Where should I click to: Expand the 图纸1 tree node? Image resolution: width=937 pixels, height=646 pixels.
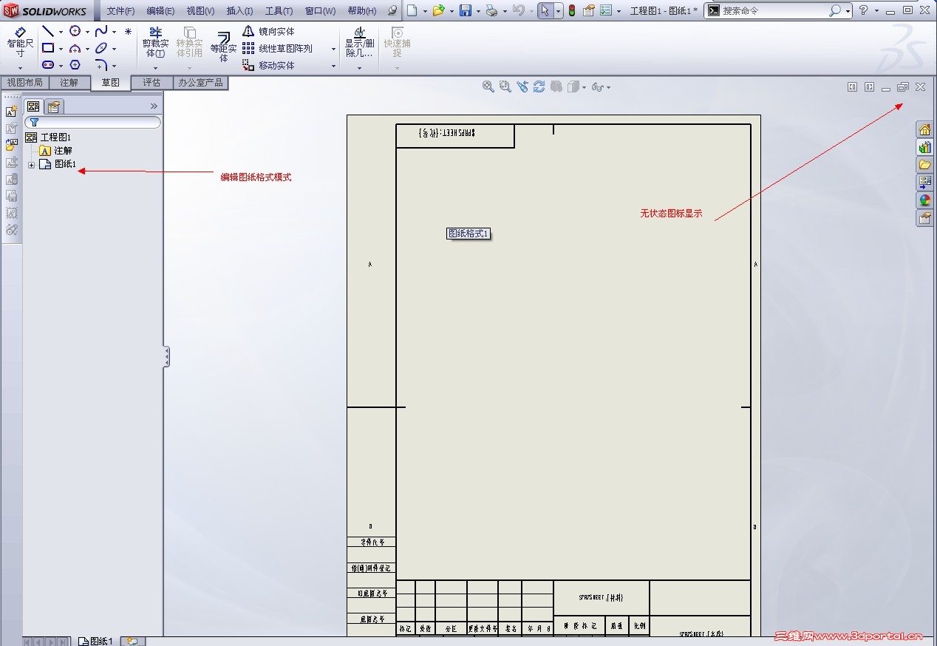pyautogui.click(x=31, y=165)
